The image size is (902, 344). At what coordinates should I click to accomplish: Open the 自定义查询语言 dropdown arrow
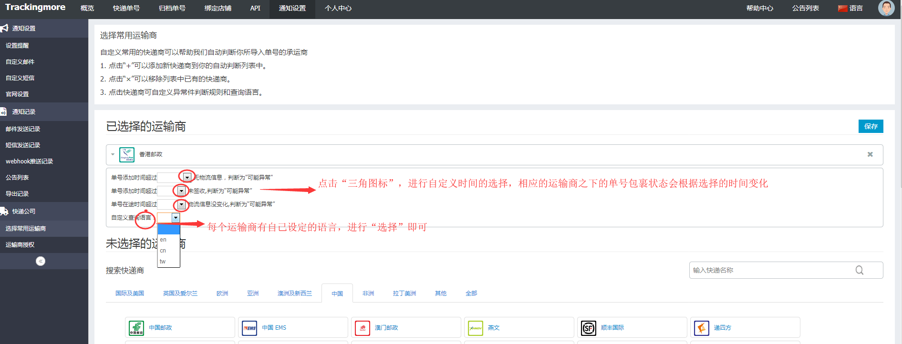click(x=176, y=218)
